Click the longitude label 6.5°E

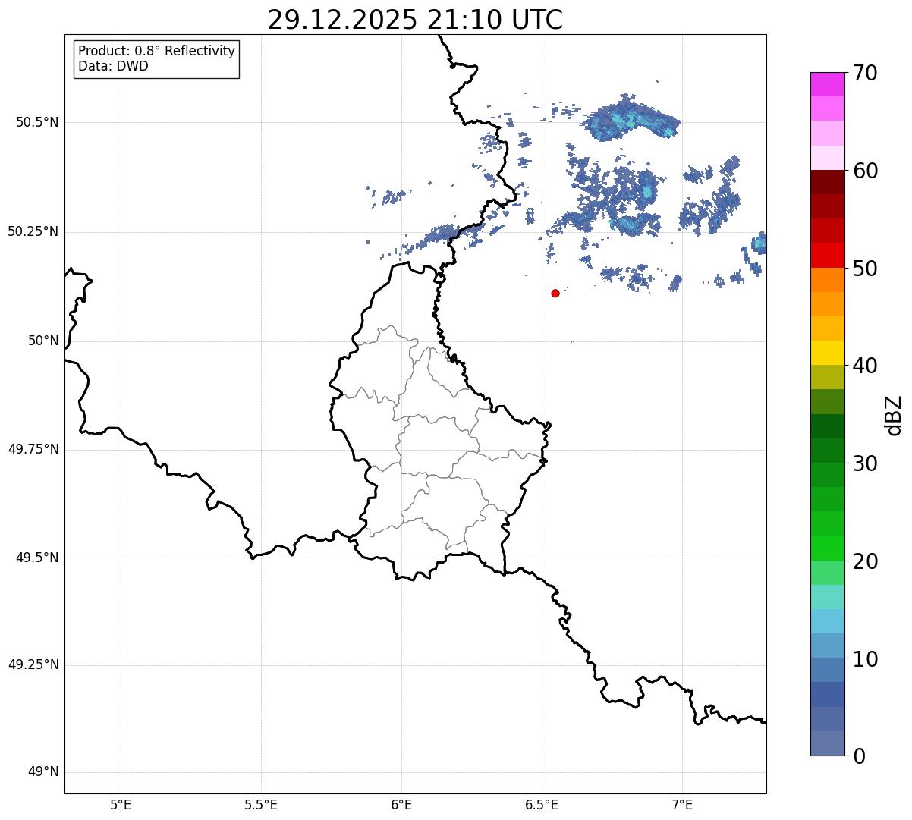pyautogui.click(x=542, y=804)
